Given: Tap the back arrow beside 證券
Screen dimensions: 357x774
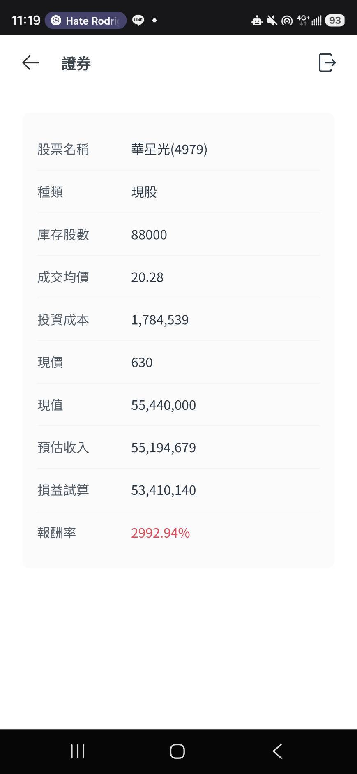Looking at the screenshot, I should (x=30, y=63).
